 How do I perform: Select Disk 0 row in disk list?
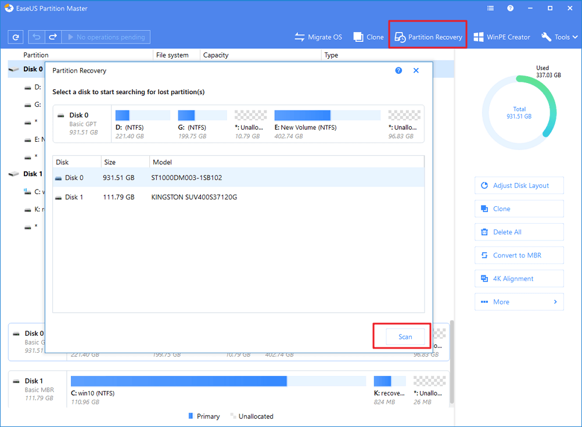[x=238, y=178]
